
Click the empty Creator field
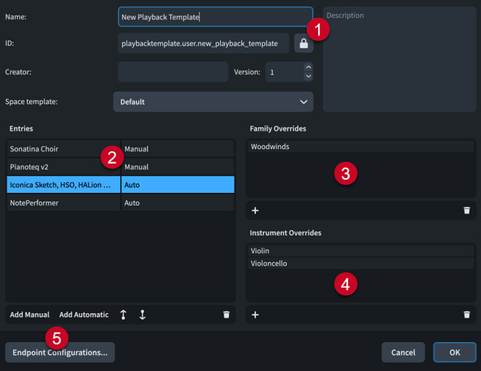click(173, 72)
